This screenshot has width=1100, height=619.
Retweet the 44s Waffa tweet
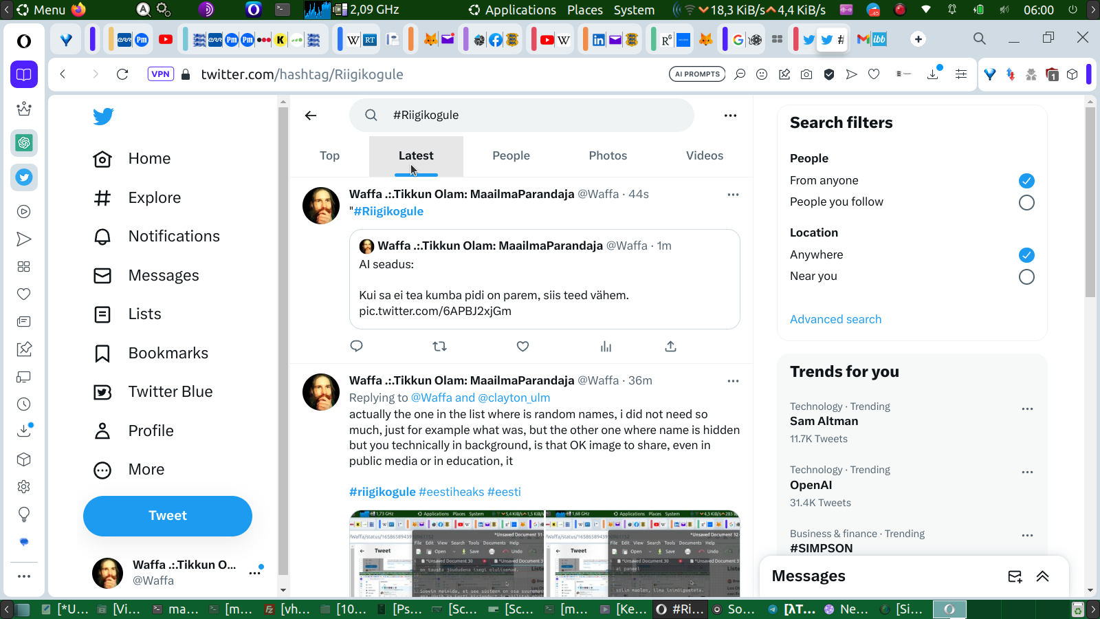439,346
